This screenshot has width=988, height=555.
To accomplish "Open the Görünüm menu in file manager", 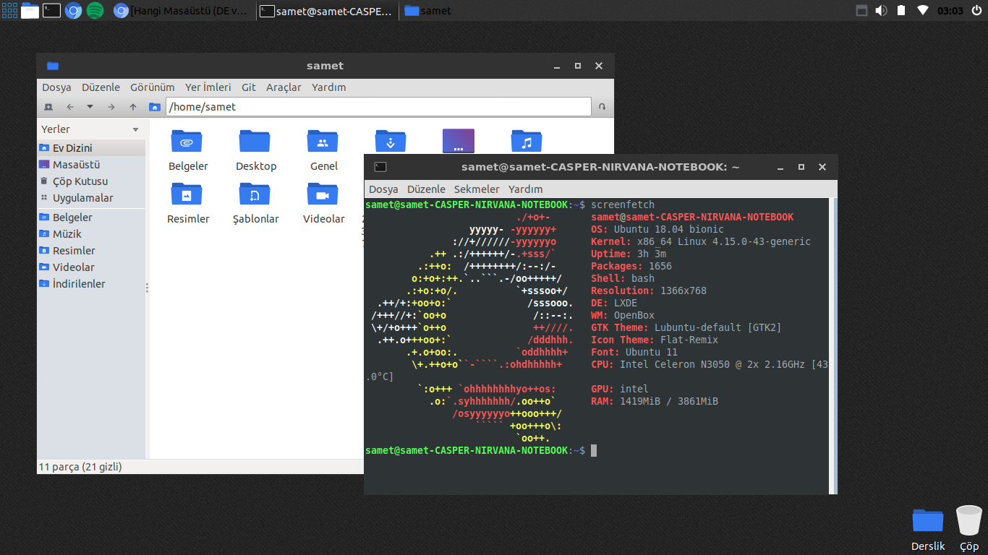I will click(x=153, y=87).
